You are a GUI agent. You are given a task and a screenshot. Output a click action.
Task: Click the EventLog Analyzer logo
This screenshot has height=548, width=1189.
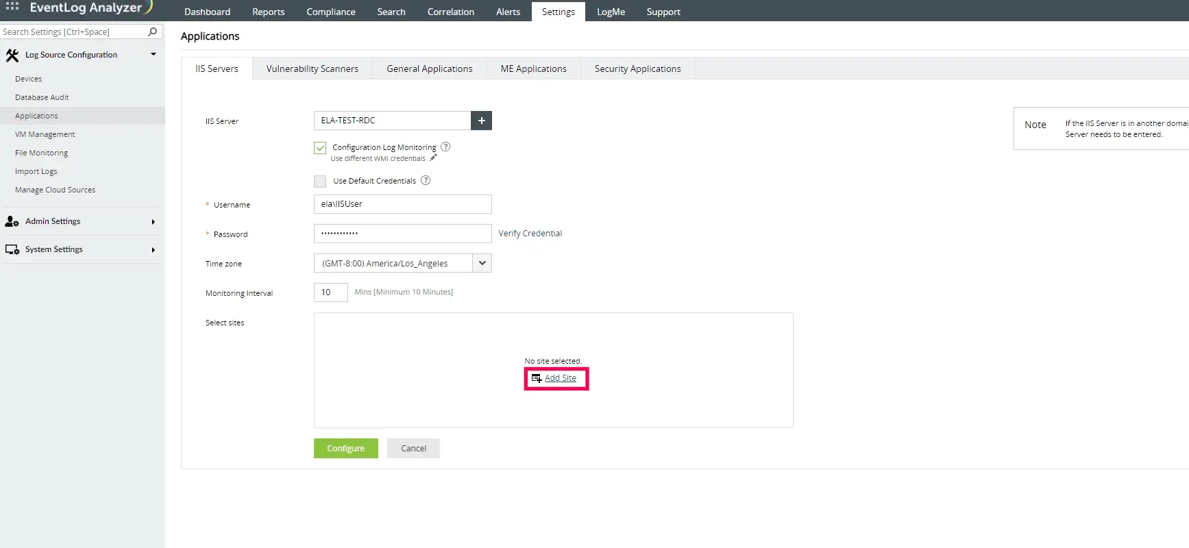tap(91, 8)
